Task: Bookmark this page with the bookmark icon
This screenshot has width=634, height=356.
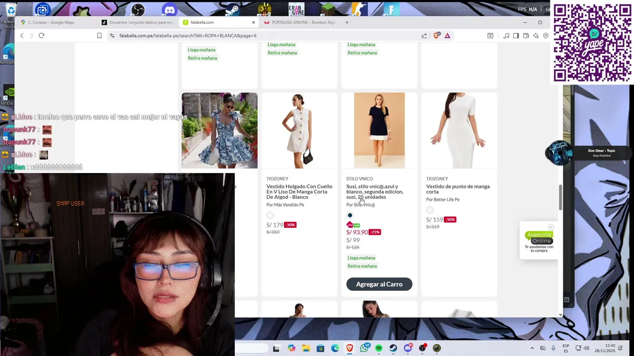Action: (99, 36)
